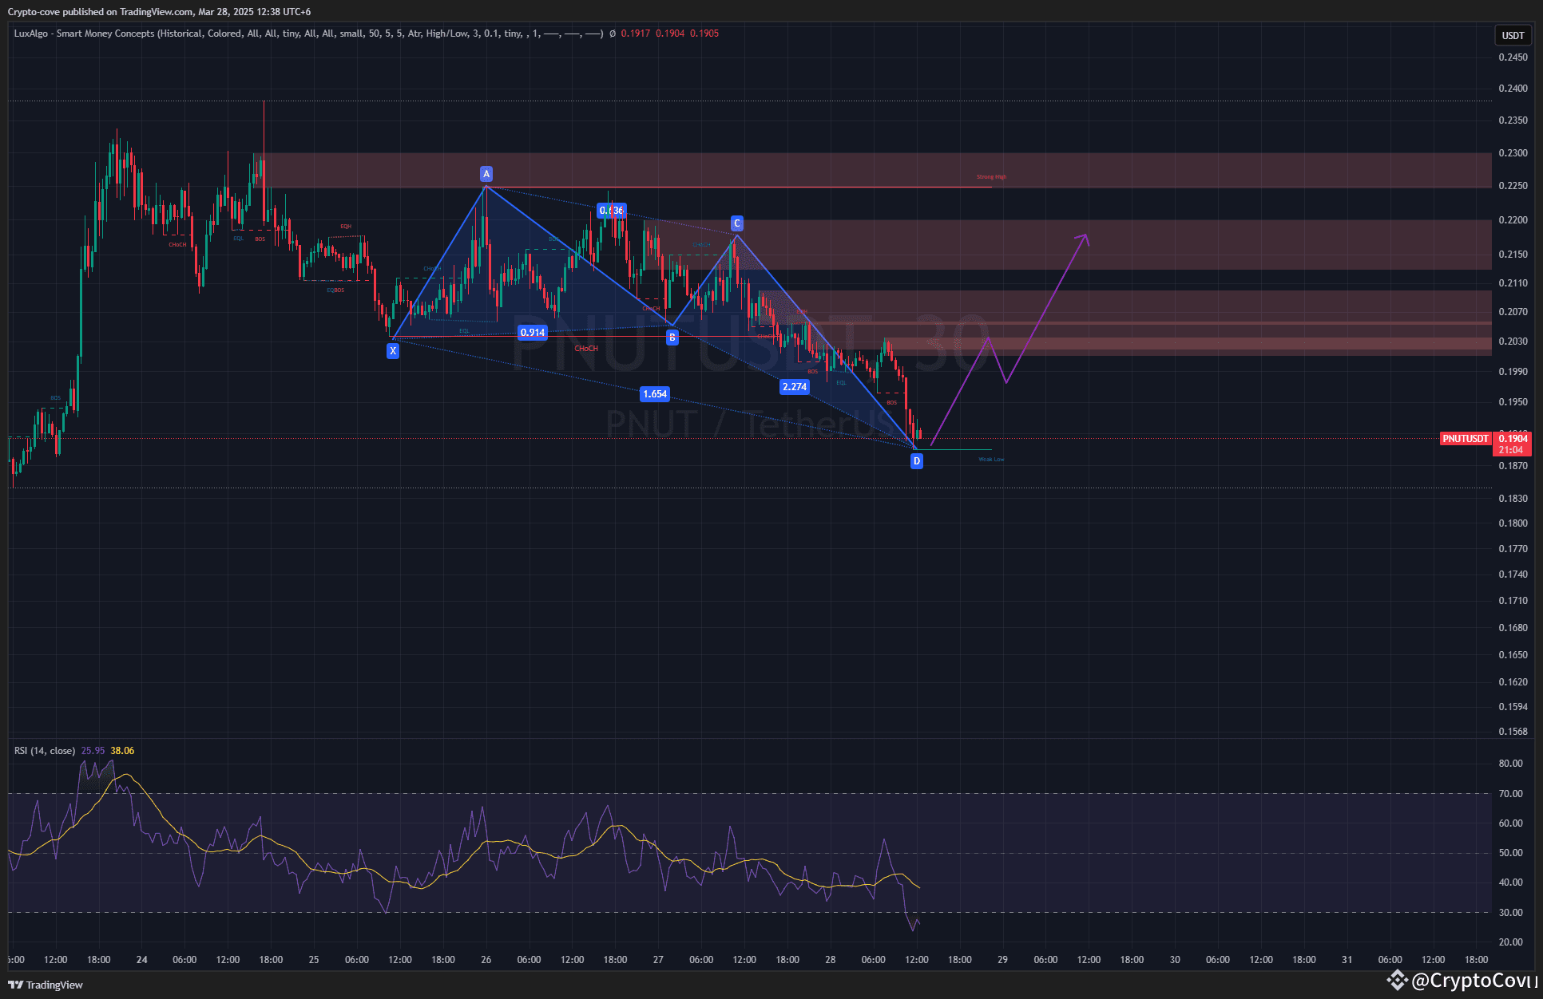1543x999 pixels.
Task: Select point D badge at the pattern low
Action: point(916,460)
